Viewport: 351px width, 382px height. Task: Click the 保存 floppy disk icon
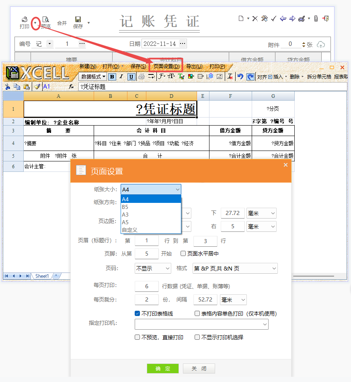(x=78, y=20)
